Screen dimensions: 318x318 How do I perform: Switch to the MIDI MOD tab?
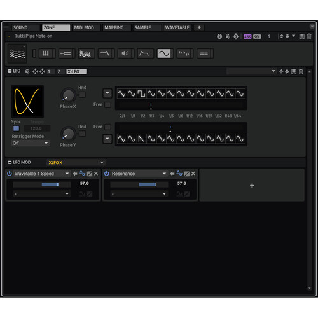(x=84, y=27)
